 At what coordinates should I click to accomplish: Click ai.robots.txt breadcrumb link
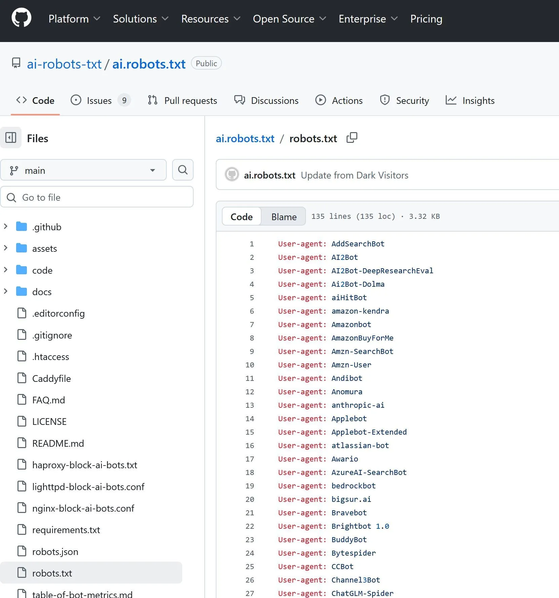point(245,138)
